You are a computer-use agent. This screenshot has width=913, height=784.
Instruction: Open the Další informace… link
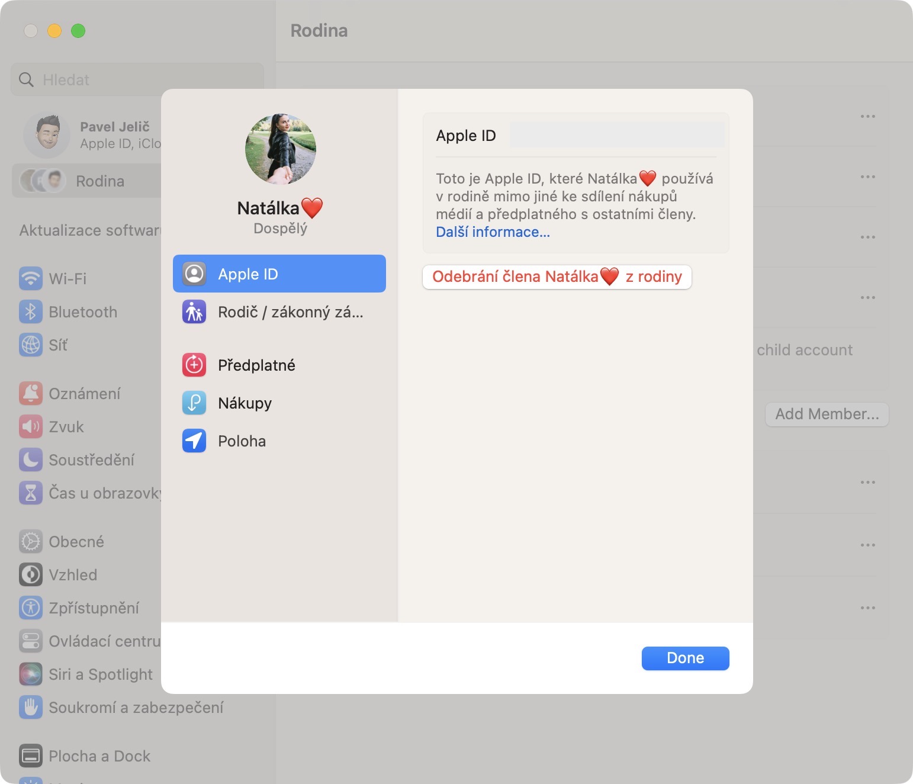point(493,232)
